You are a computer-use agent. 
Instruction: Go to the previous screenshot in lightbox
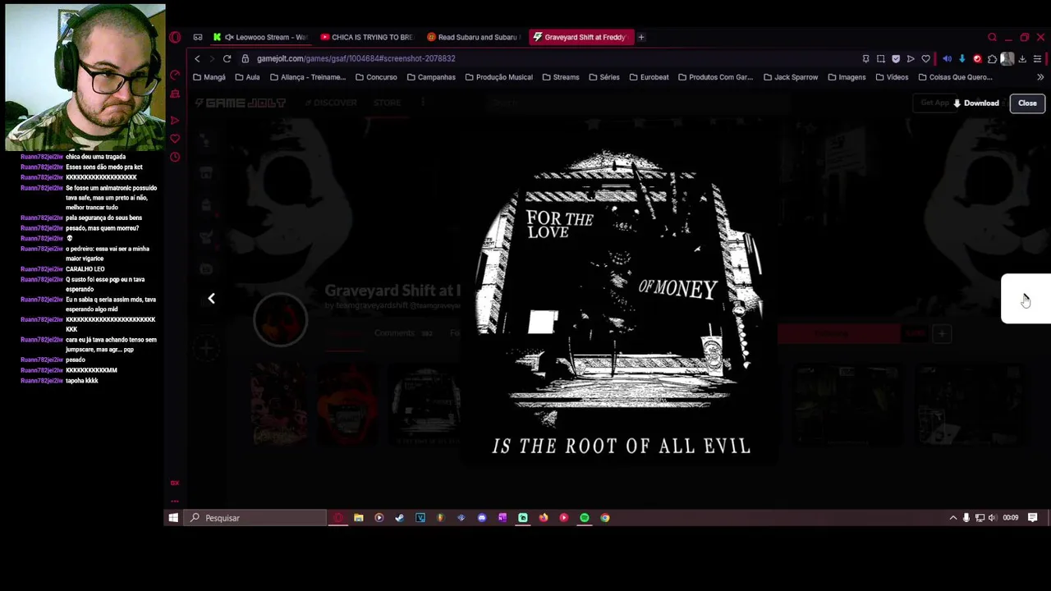pyautogui.click(x=211, y=299)
